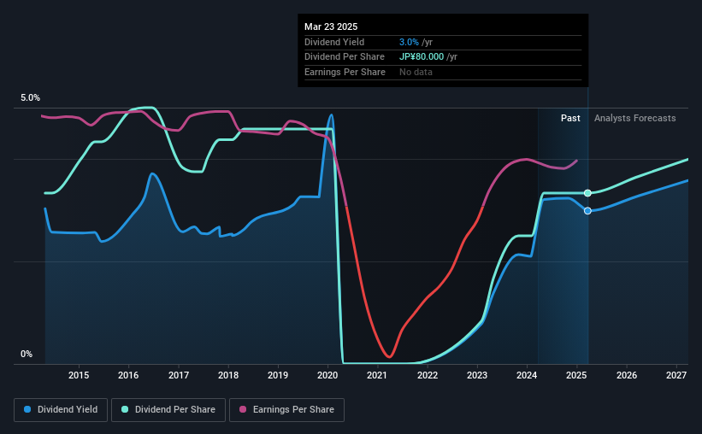Image resolution: width=702 pixels, height=434 pixels.
Task: Select the blue data point marker on Dividend Yield line
Action: click(x=587, y=211)
